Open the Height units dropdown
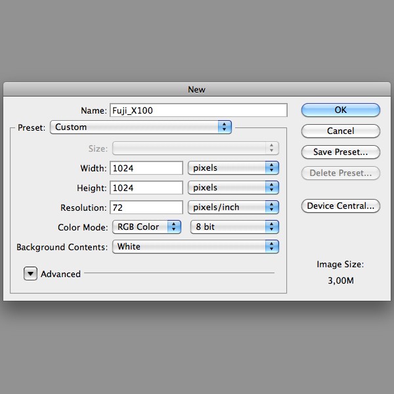Screen dimensions: 394x394 click(x=233, y=187)
